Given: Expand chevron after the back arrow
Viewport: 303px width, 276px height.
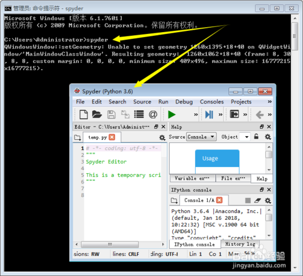Looking at the screenshot, I should 270,114.
